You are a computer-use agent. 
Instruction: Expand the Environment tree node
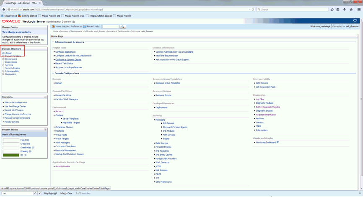tap(3, 59)
